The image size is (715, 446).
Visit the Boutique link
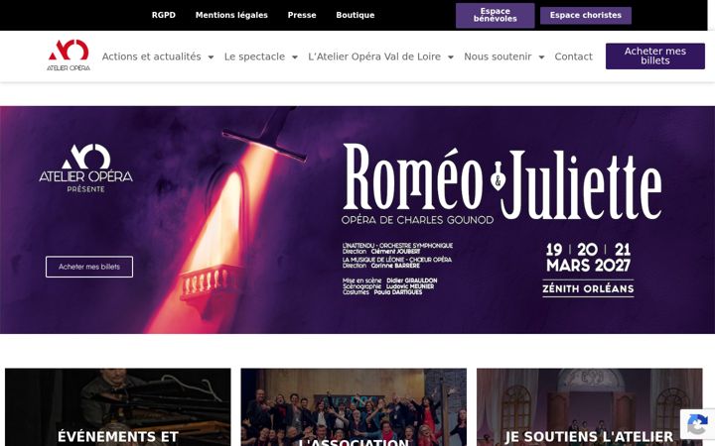coord(356,15)
